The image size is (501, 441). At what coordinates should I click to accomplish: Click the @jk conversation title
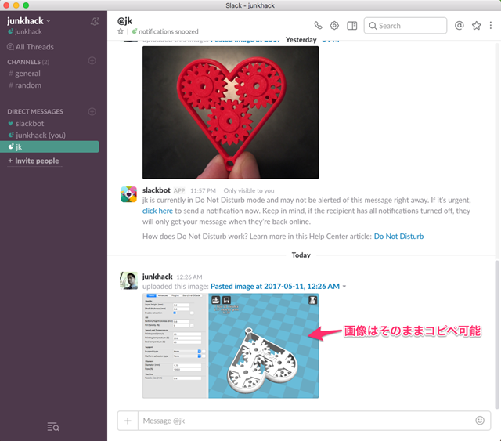[124, 21]
